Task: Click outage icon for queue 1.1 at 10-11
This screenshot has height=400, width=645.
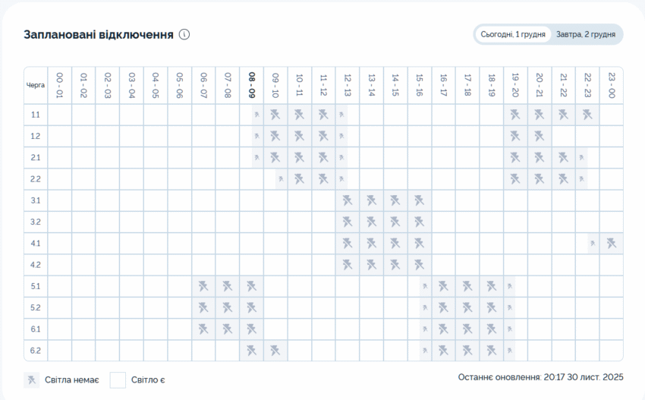Action: [299, 115]
